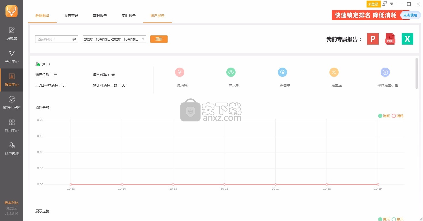Switch to the 账户报告 tab
Screen dimensions: 423x221
point(158,16)
